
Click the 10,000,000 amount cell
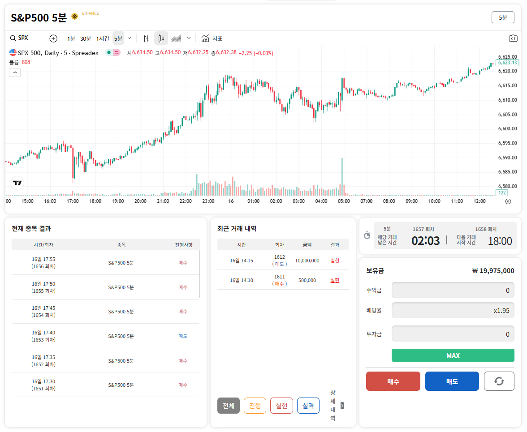click(307, 261)
